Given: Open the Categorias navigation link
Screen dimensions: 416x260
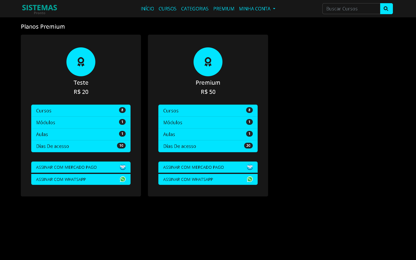Looking at the screenshot, I should coord(195,9).
